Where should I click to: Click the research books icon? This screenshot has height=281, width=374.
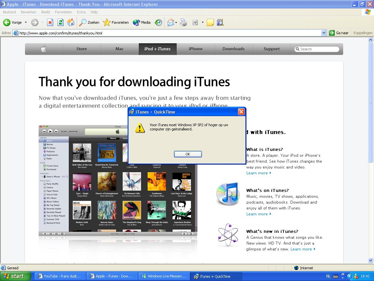(220, 22)
